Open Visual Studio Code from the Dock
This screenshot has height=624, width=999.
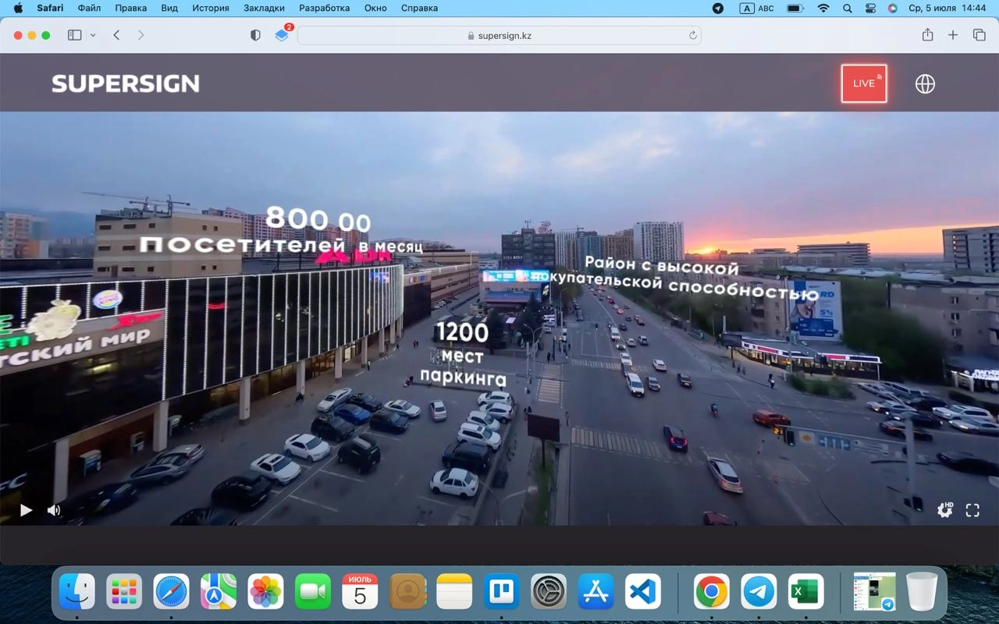642,592
